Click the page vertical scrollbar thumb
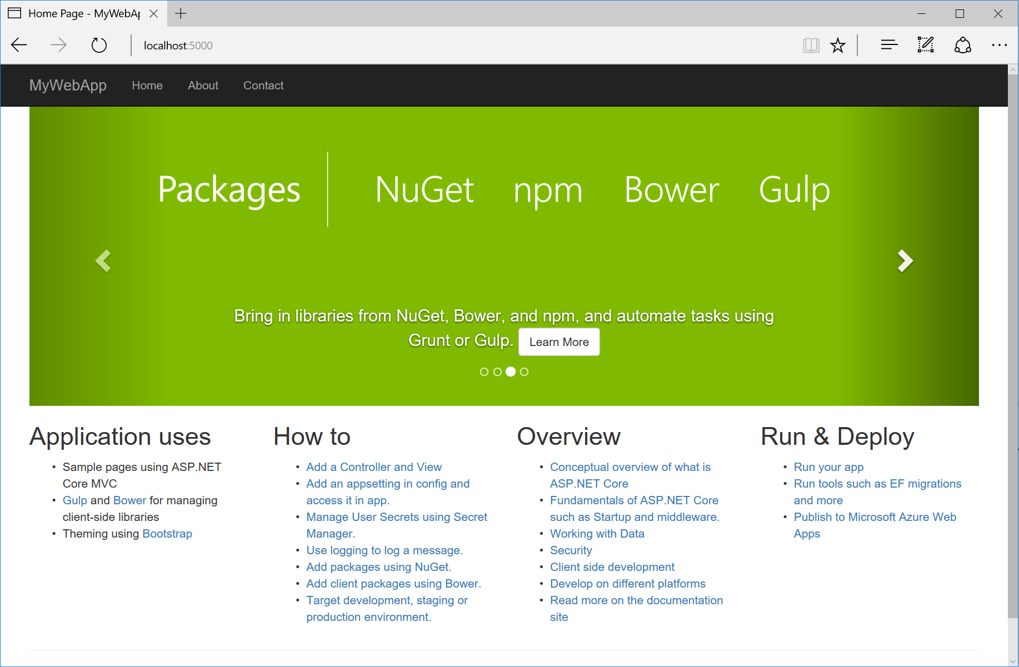1019x667 pixels. click(x=1013, y=344)
